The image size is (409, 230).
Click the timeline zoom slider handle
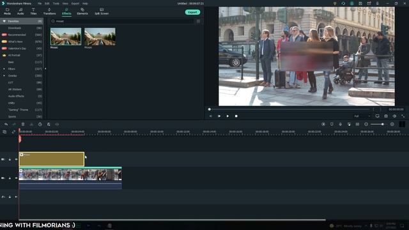tap(382, 125)
